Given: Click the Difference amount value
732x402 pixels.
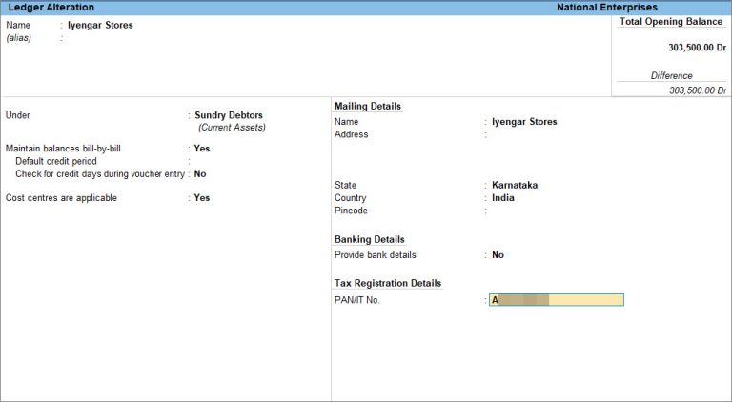Looking at the screenshot, I should coord(698,90).
